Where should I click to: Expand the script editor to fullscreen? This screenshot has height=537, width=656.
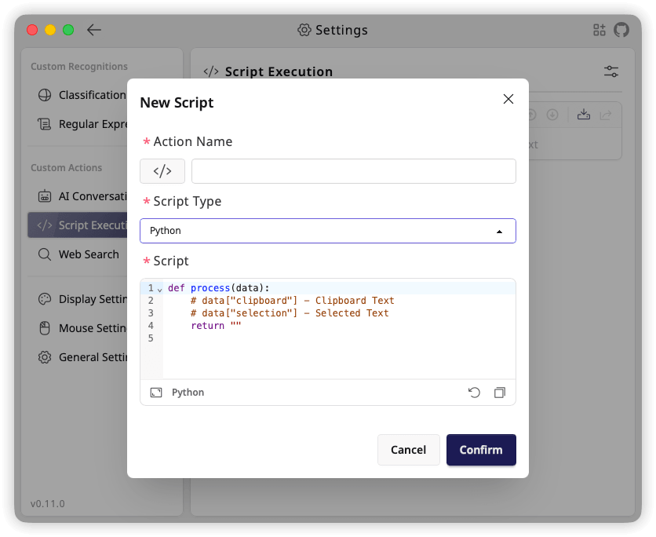tap(156, 393)
